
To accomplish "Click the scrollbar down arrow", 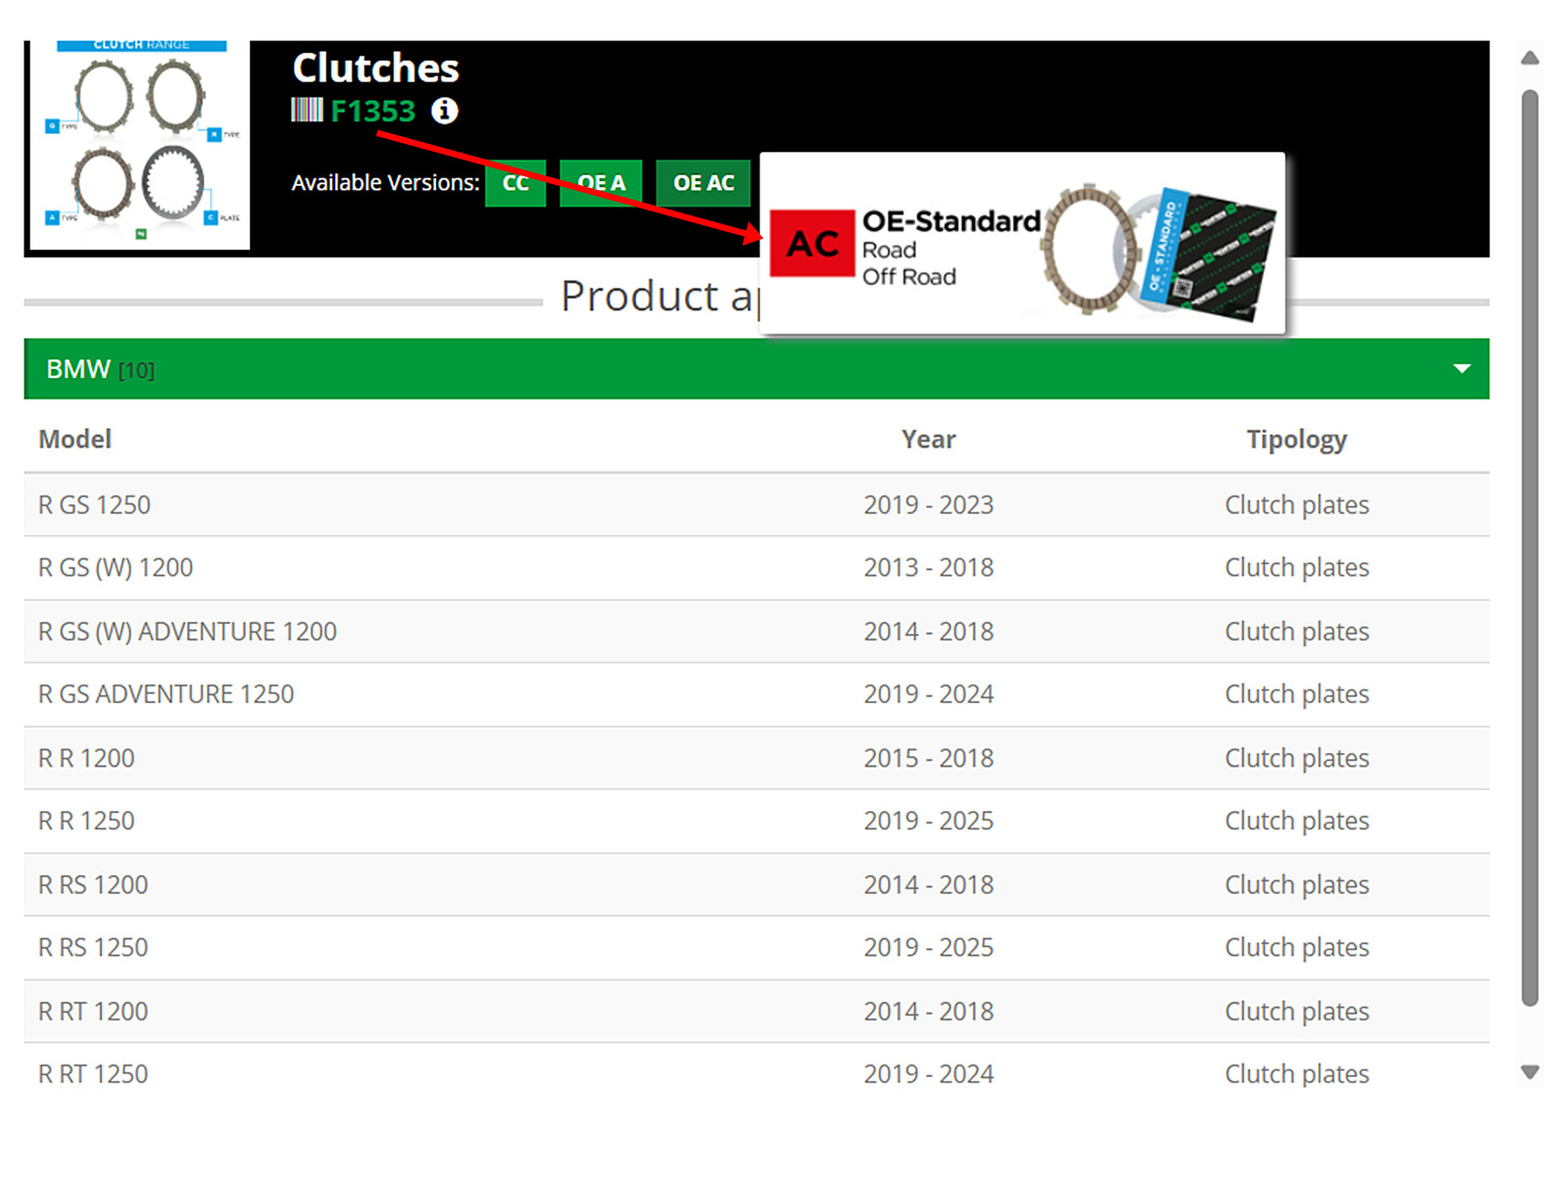I will 1530,1071.
